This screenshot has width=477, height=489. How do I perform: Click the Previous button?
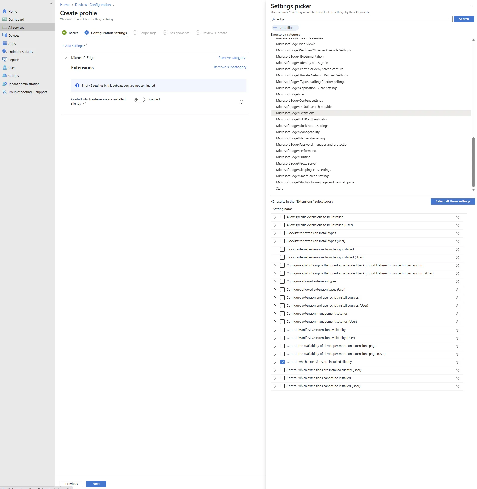(x=72, y=484)
